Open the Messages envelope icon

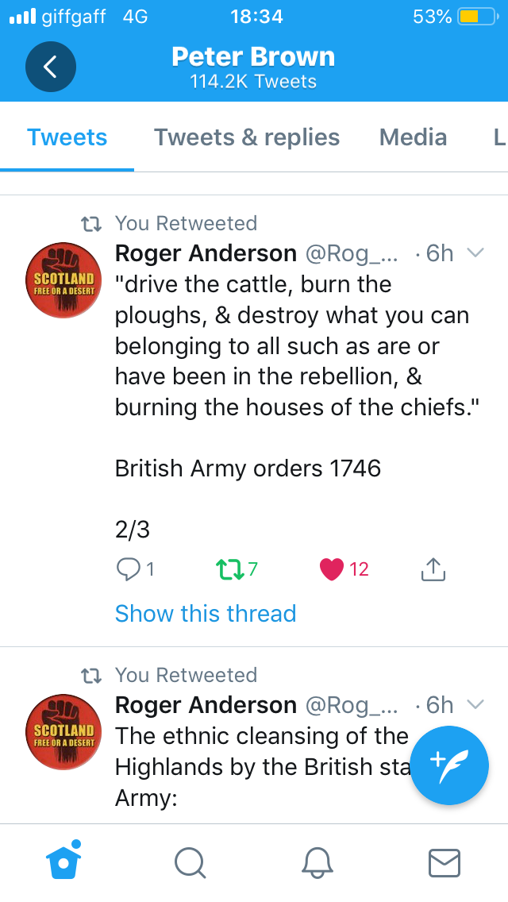[444, 863]
